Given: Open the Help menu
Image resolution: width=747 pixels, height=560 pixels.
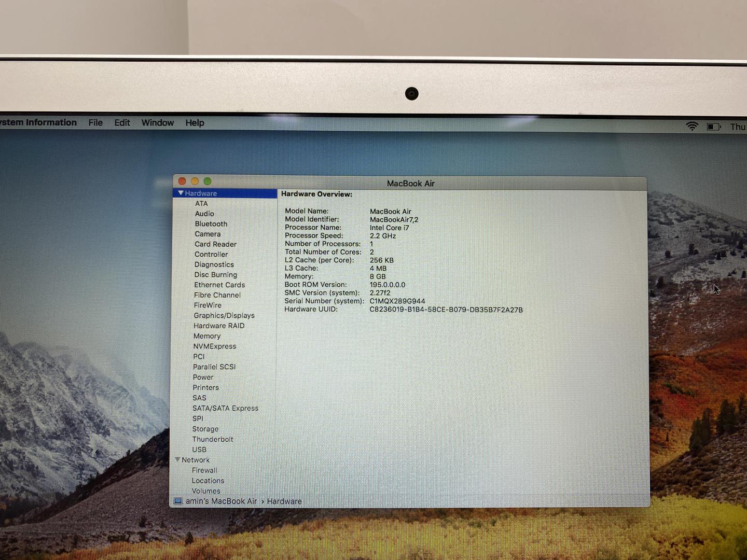Looking at the screenshot, I should (195, 123).
